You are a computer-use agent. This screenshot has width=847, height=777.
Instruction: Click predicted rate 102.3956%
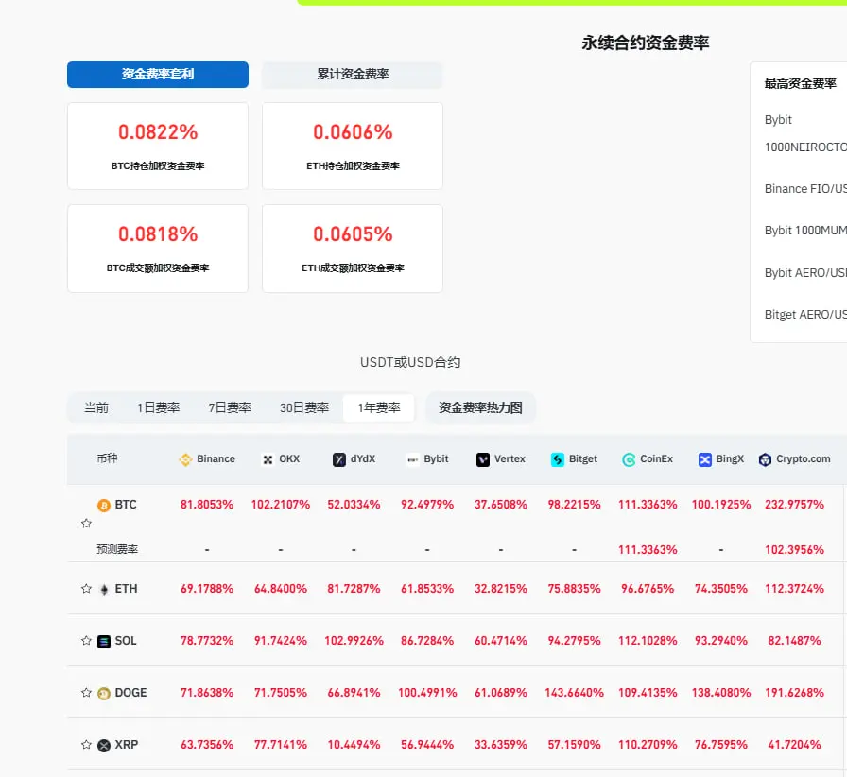click(794, 550)
